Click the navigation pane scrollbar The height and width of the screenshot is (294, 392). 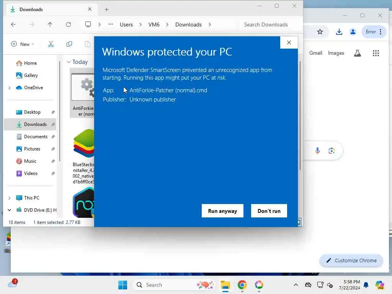[x=60, y=111]
